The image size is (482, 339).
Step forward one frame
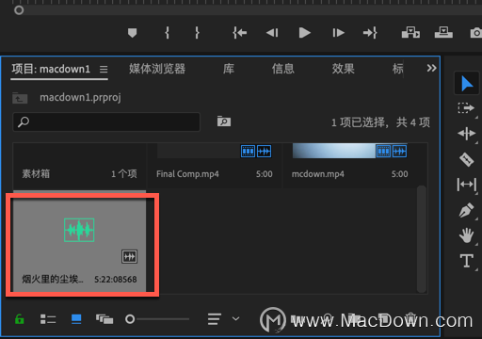click(x=338, y=33)
